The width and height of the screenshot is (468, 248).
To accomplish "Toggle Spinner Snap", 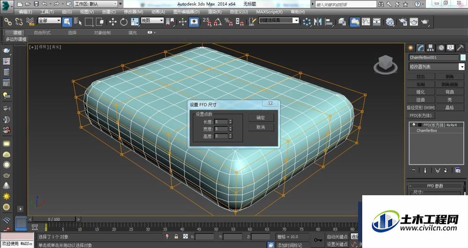I will 240,22.
